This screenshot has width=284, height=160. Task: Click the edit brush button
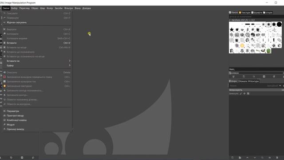click(233, 77)
